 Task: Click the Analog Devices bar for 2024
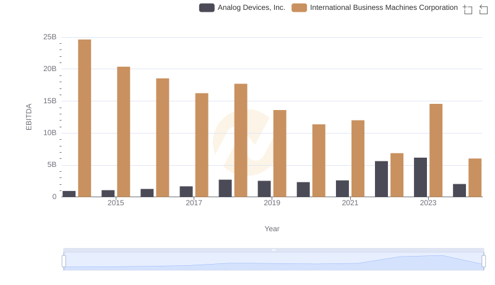(459, 190)
